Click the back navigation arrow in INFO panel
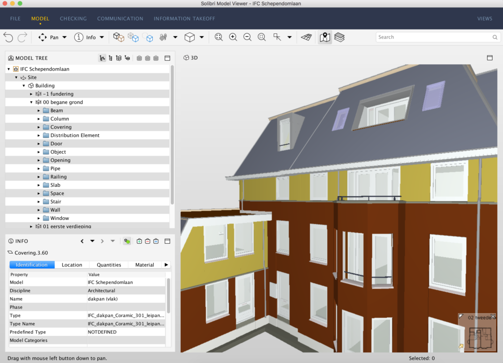The width and height of the screenshot is (503, 363). (x=82, y=241)
